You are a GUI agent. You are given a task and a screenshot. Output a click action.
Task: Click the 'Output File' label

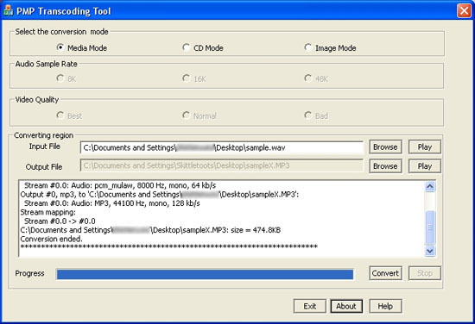(44, 167)
